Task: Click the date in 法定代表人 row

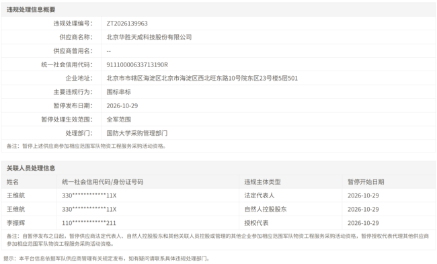Action: click(x=363, y=195)
